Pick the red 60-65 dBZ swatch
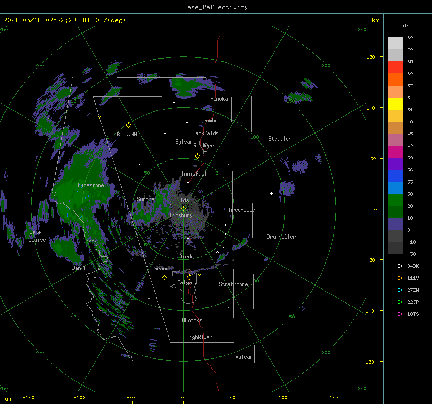Image resolution: width=432 pixels, height=404 pixels. point(396,68)
